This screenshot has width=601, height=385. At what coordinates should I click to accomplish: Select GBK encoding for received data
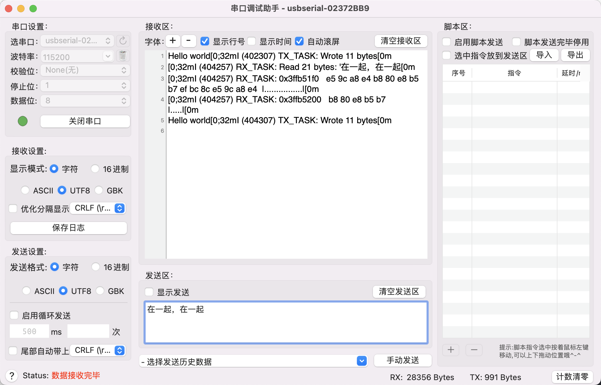coord(99,190)
